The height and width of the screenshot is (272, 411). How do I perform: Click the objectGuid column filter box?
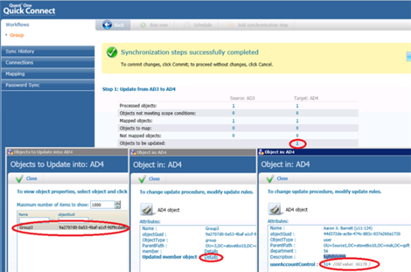point(73,220)
